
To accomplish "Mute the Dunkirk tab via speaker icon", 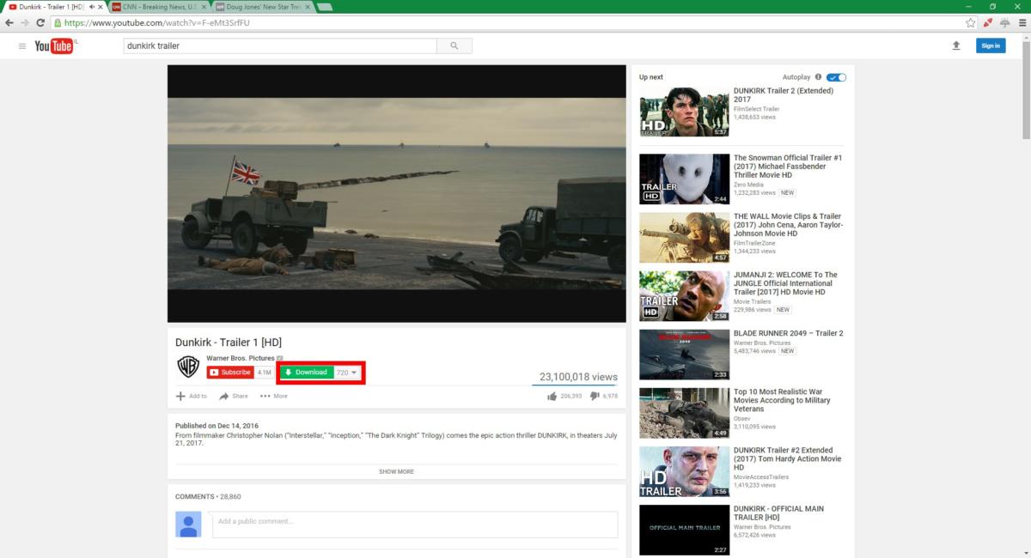I will [91, 7].
